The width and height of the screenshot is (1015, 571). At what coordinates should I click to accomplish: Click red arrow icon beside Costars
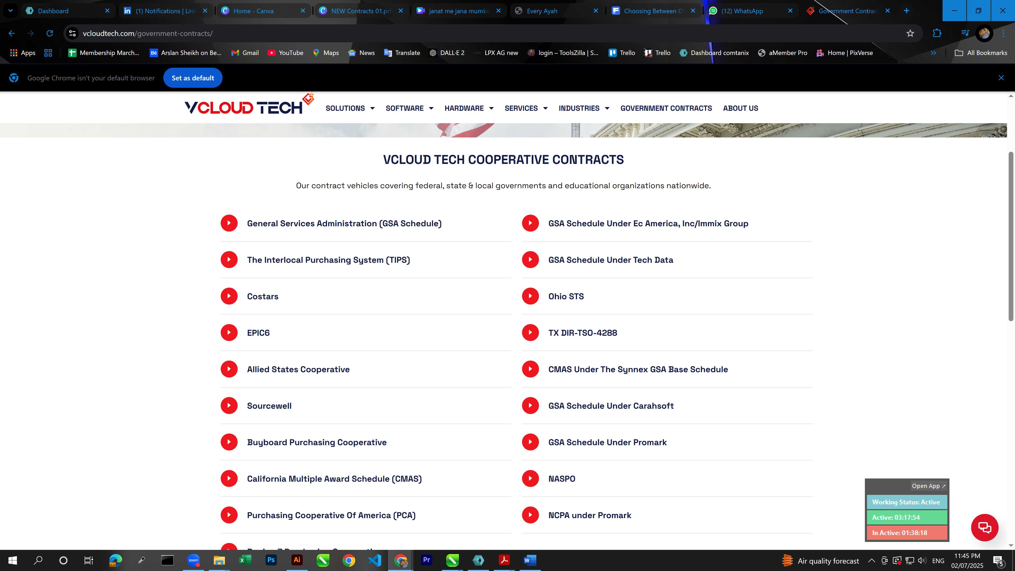[229, 296]
